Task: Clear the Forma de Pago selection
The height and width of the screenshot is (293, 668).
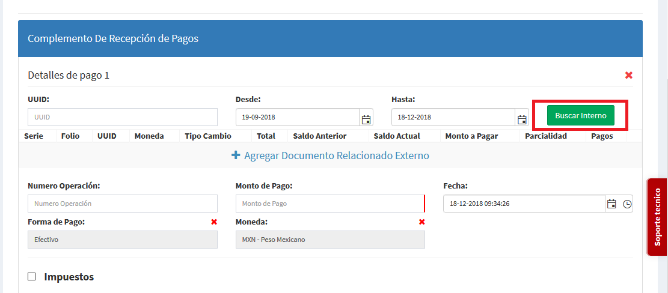Action: click(x=214, y=222)
